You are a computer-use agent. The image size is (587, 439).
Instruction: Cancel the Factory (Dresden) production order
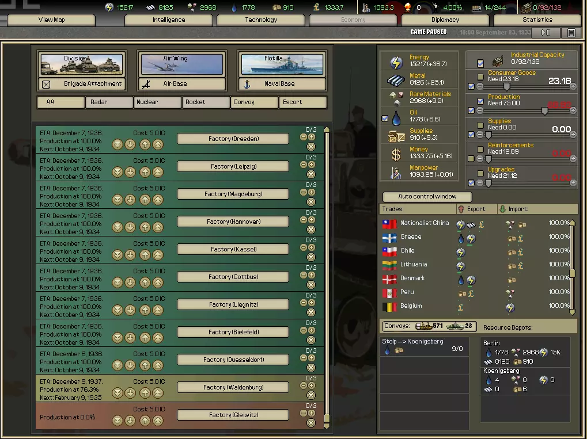coord(311,147)
